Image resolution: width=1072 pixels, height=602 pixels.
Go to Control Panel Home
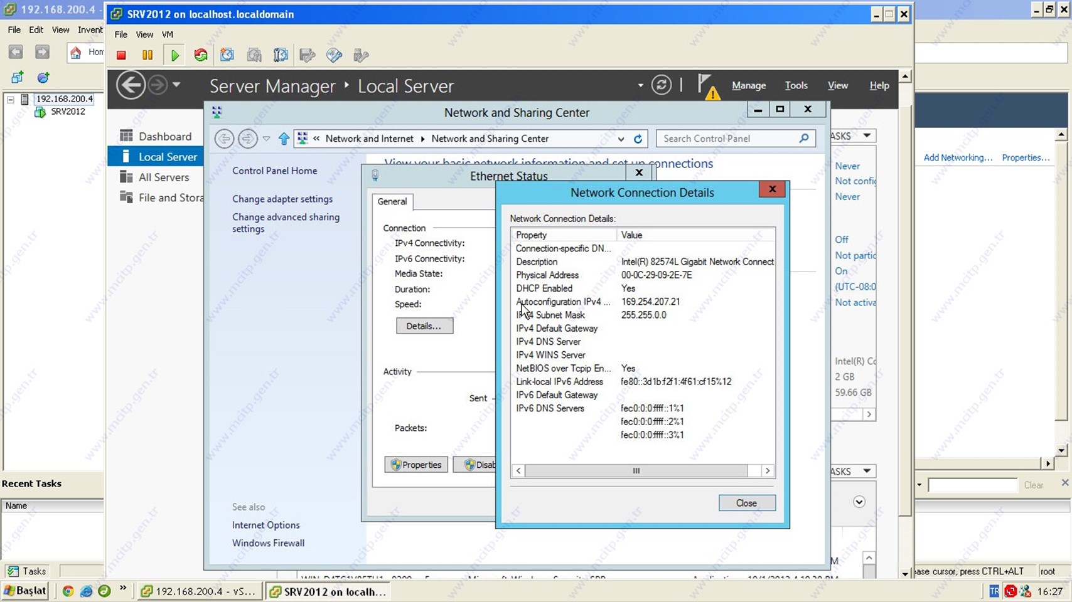pyautogui.click(x=274, y=171)
